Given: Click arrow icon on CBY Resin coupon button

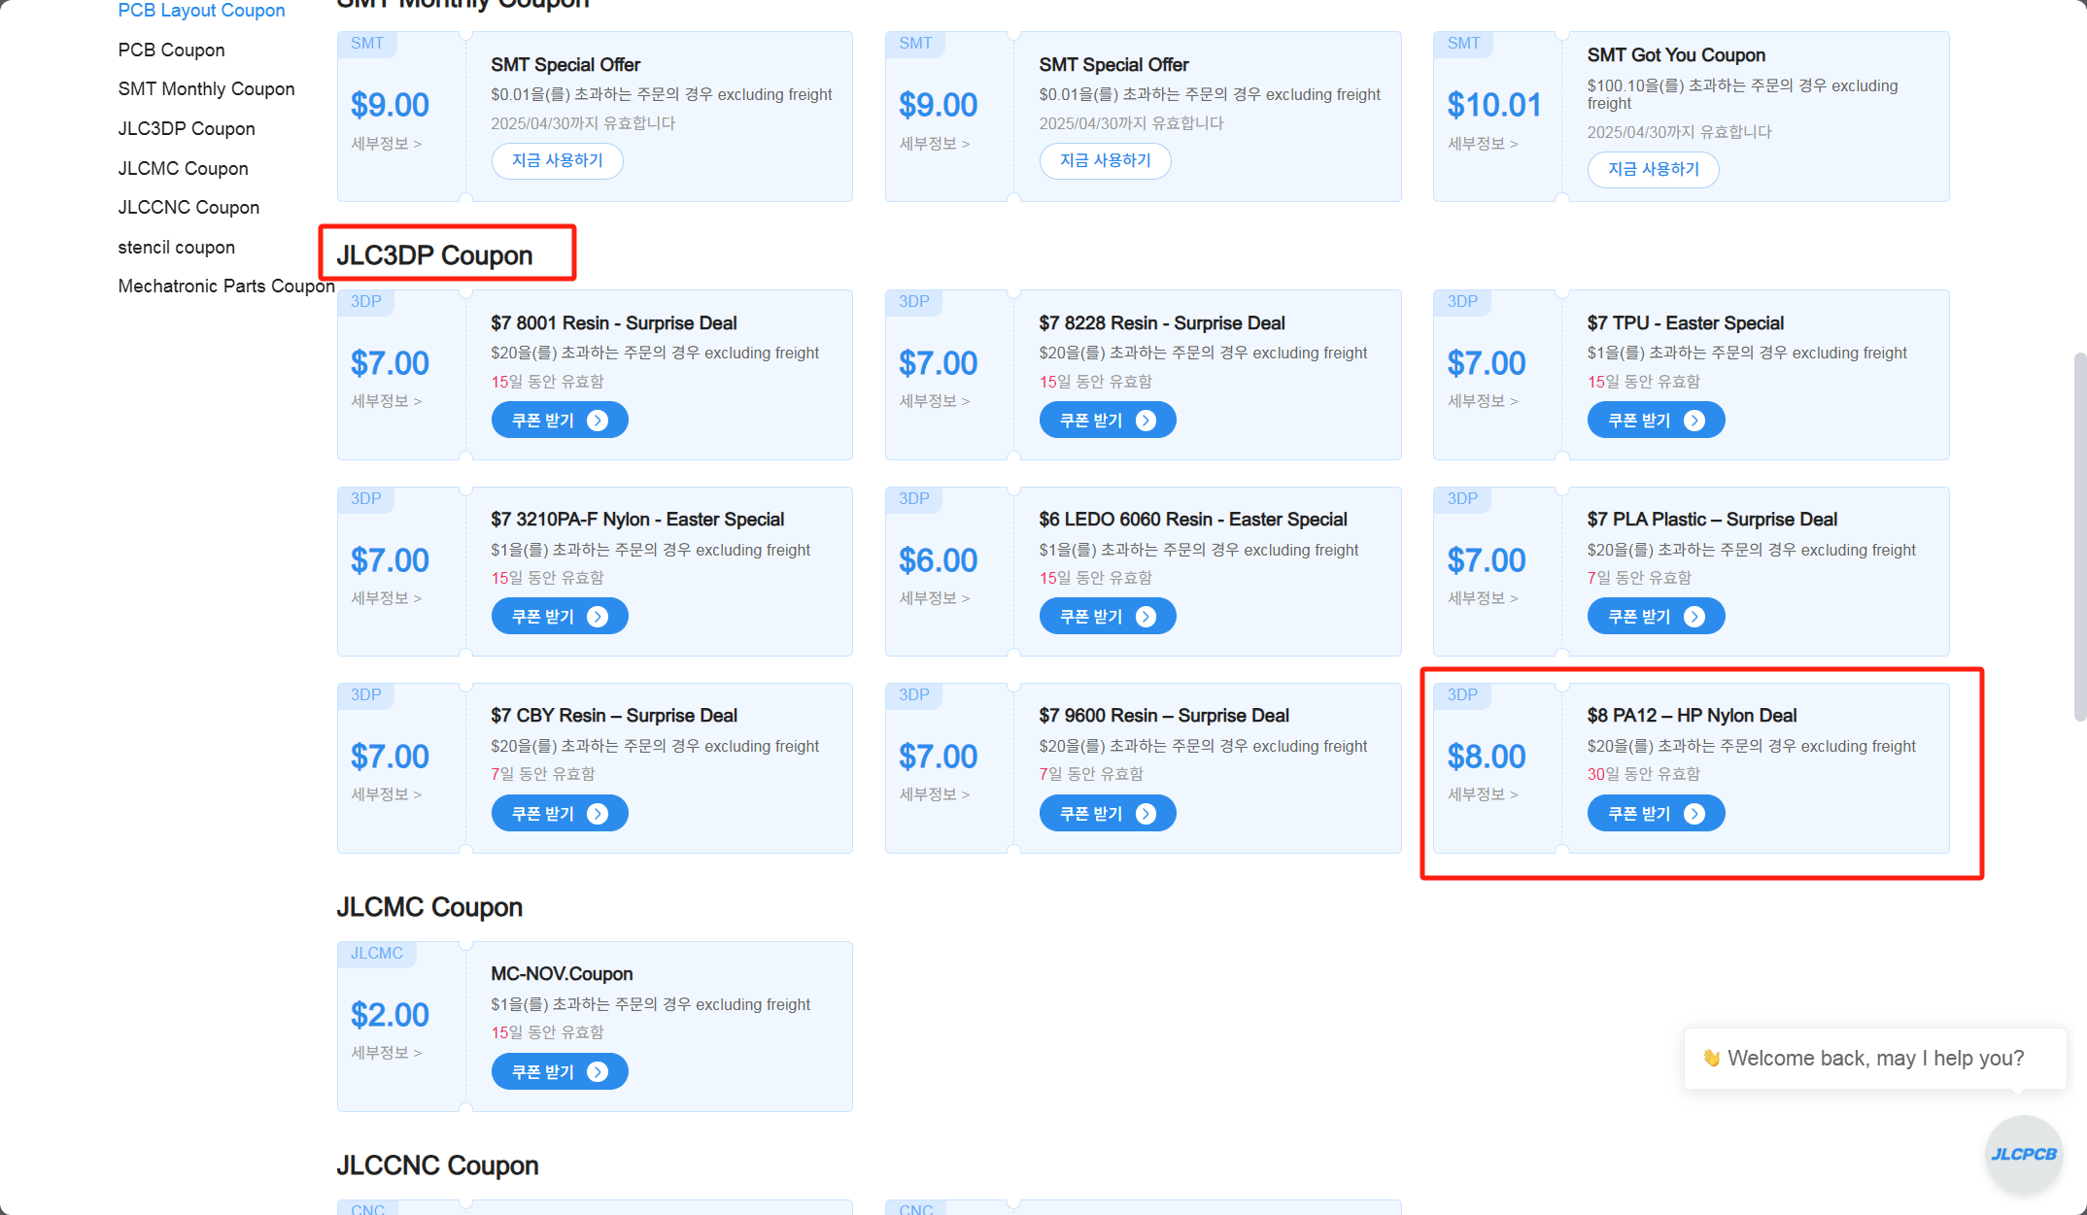Looking at the screenshot, I should [x=598, y=814].
